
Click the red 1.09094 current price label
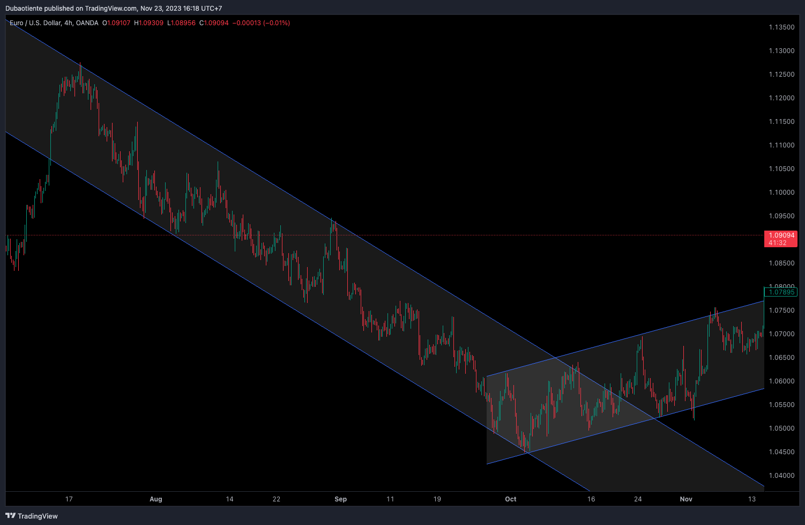point(781,235)
